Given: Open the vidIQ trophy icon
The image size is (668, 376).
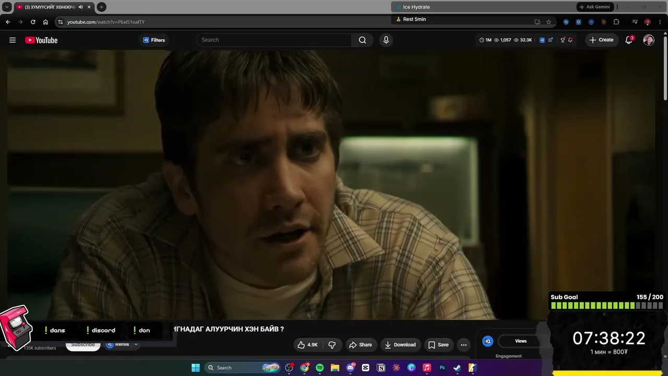Looking at the screenshot, I should (x=563, y=40).
